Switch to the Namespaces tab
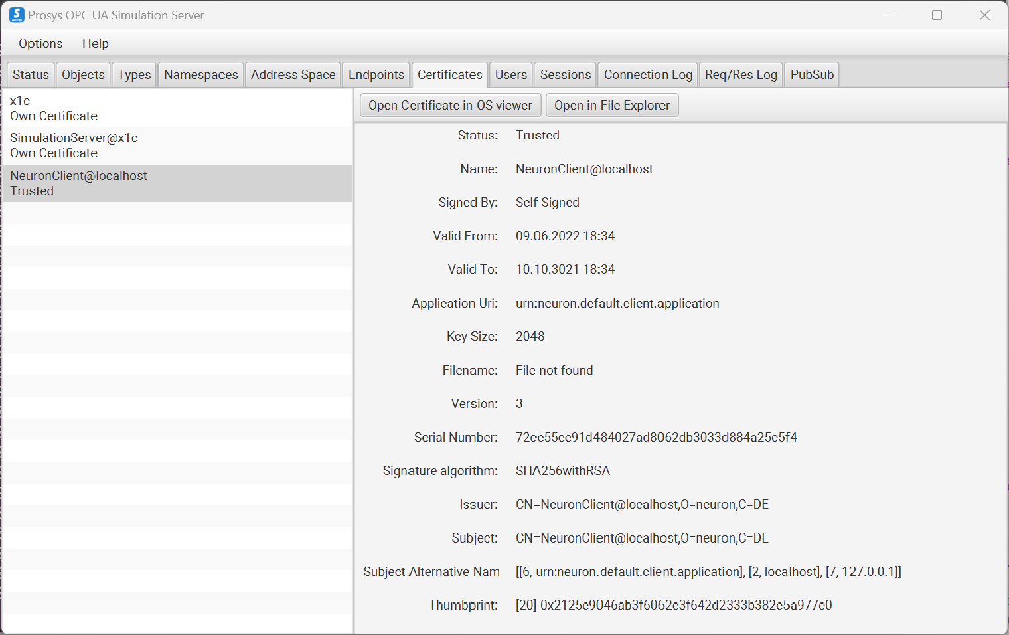 click(200, 74)
